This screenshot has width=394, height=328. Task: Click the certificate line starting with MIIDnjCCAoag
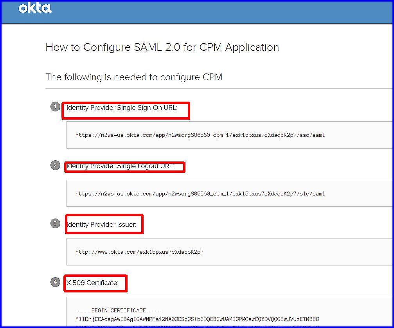coord(197,319)
